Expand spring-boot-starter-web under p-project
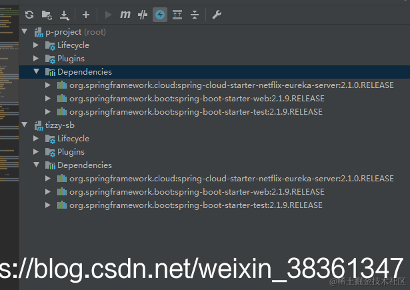410x290 pixels. tap(47, 98)
